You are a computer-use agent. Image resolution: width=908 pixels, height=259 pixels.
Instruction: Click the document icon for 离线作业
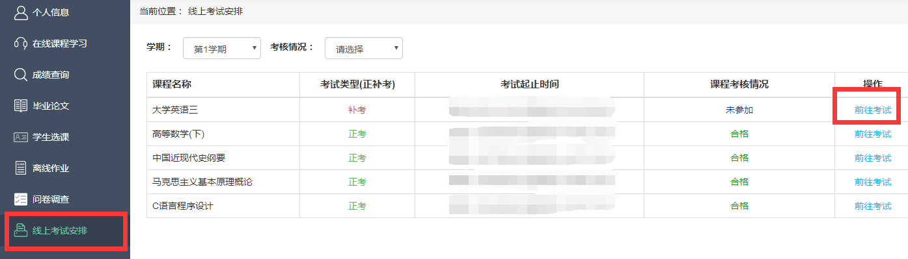point(20,168)
